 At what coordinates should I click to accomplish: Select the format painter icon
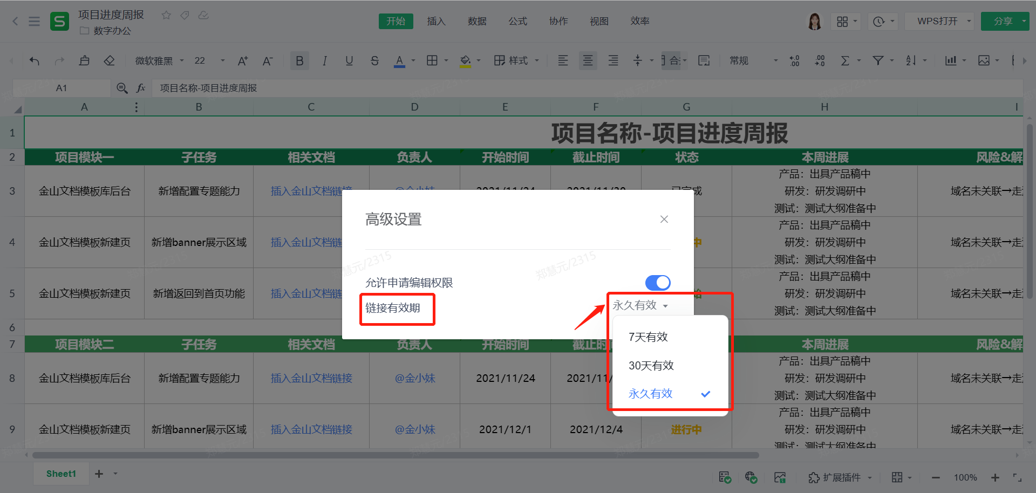(84, 60)
